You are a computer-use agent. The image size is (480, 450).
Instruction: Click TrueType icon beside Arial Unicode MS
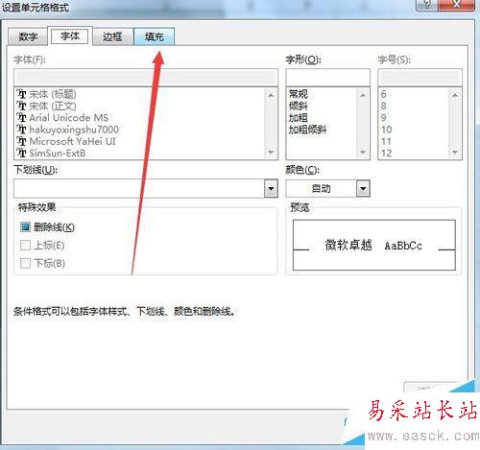[22, 118]
